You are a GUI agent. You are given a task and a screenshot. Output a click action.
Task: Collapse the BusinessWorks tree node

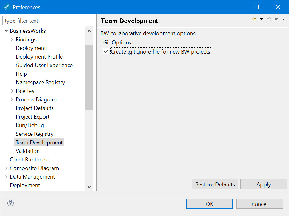6,31
